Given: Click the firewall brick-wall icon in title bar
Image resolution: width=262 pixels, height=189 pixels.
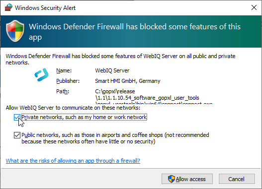Looking at the screenshot, I should pos(8,7).
